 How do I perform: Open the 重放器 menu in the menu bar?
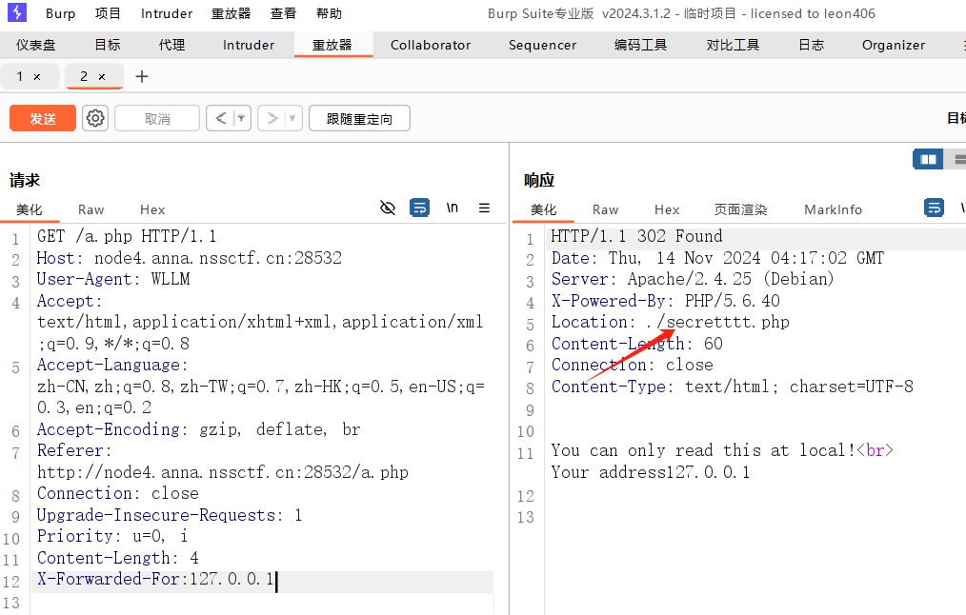(231, 13)
